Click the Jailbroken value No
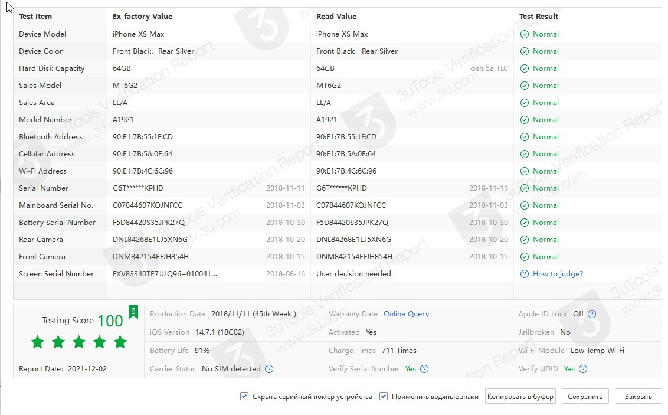Screen dimensions: 668x415 click(565, 332)
